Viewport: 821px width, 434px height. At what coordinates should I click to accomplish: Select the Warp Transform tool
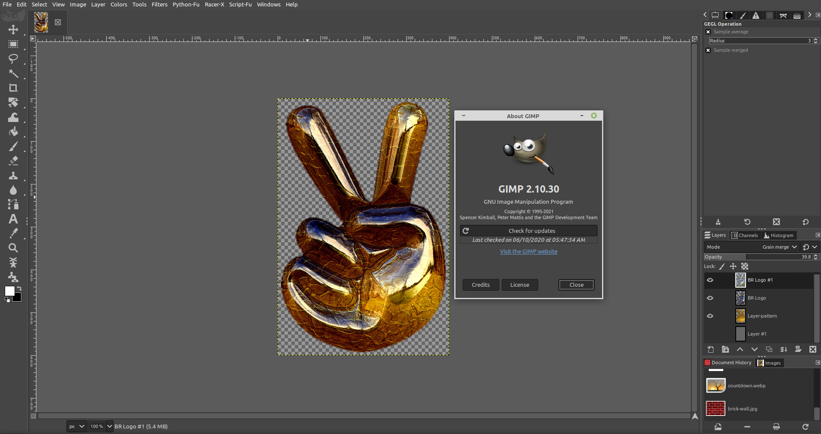(13, 117)
